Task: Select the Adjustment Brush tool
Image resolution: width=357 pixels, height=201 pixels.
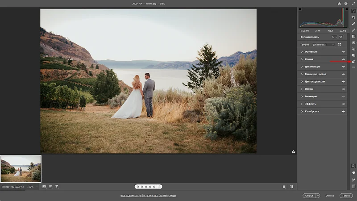Action: click(x=353, y=30)
